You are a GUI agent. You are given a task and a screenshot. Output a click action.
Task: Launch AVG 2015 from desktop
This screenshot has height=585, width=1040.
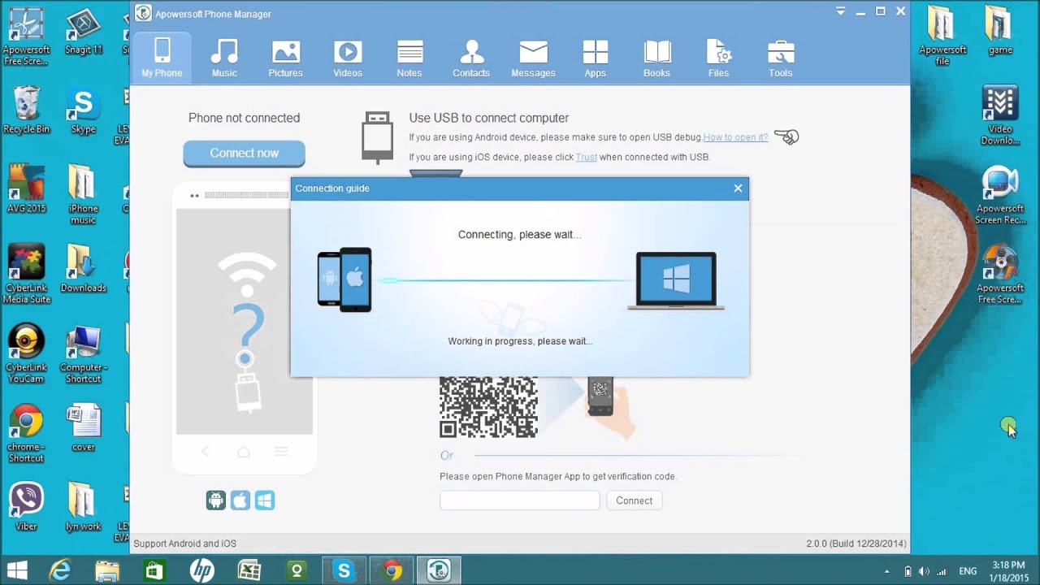tap(26, 189)
